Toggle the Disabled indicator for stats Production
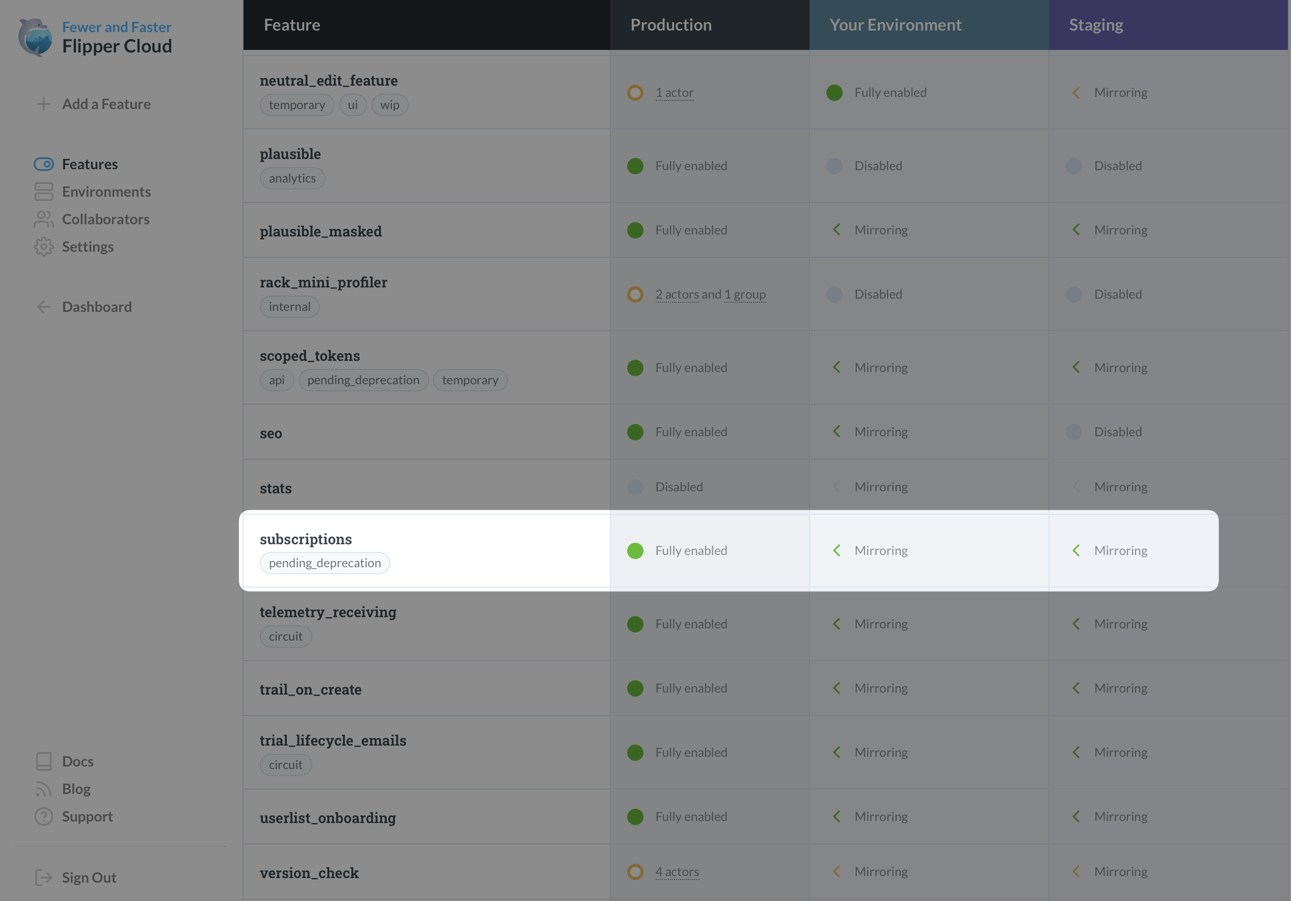 [x=635, y=487]
